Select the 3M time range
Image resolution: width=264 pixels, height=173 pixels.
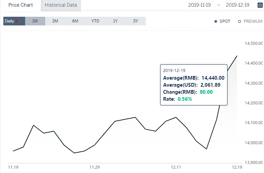point(55,21)
